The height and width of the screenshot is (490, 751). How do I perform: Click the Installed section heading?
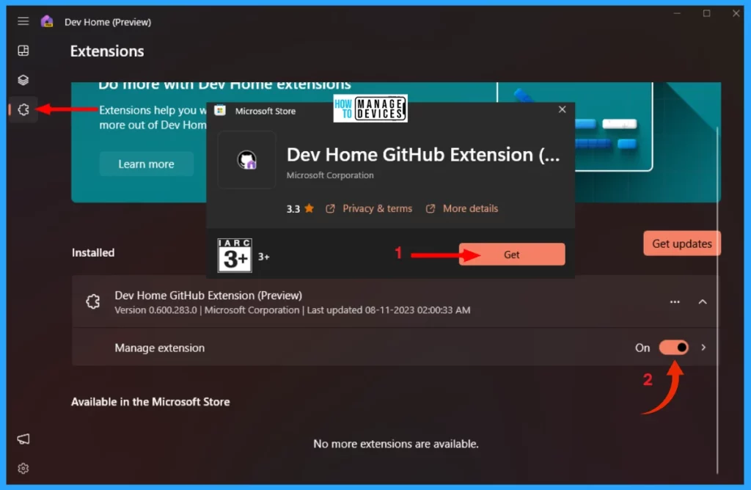(x=93, y=252)
